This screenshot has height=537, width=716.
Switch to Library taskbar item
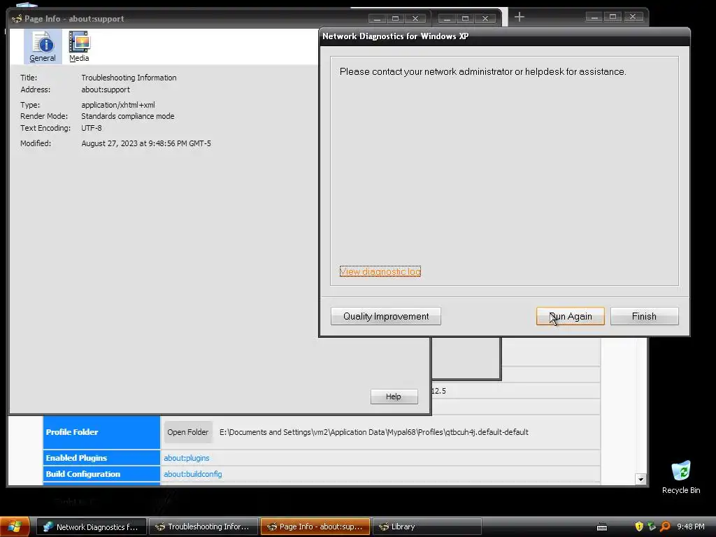tap(427, 527)
